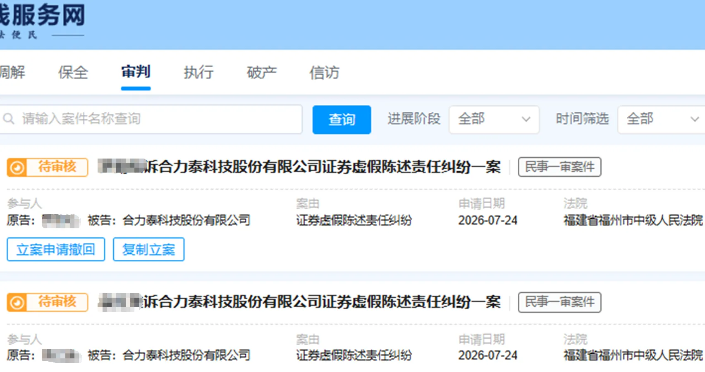Click the 立案申请撤回 button

point(56,249)
